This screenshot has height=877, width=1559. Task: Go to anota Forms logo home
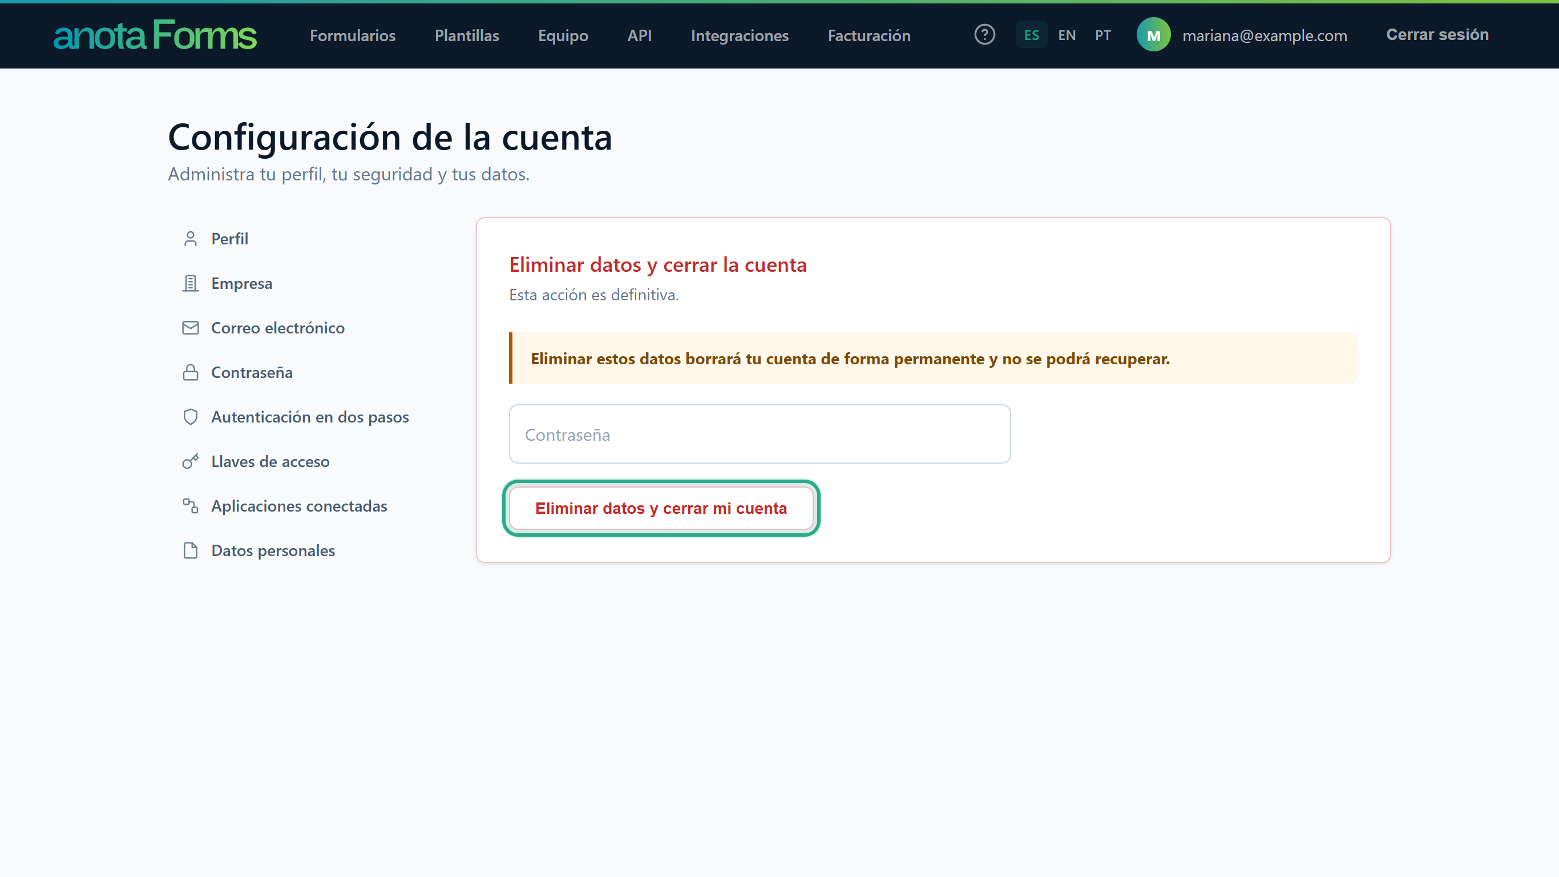click(155, 34)
